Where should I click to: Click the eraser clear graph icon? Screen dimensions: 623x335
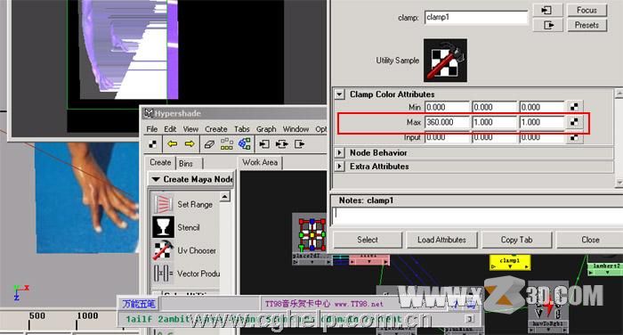pyautogui.click(x=209, y=144)
